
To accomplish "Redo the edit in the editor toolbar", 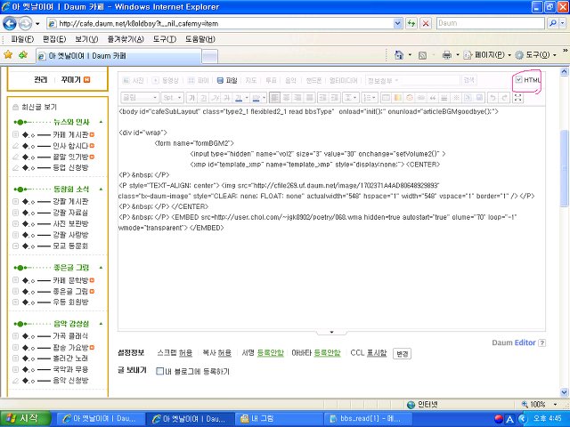I will pos(504,98).
